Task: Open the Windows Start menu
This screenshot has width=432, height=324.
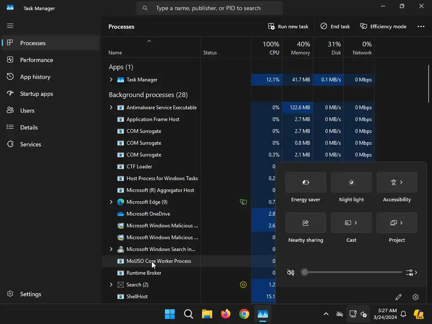Action: coord(170,314)
